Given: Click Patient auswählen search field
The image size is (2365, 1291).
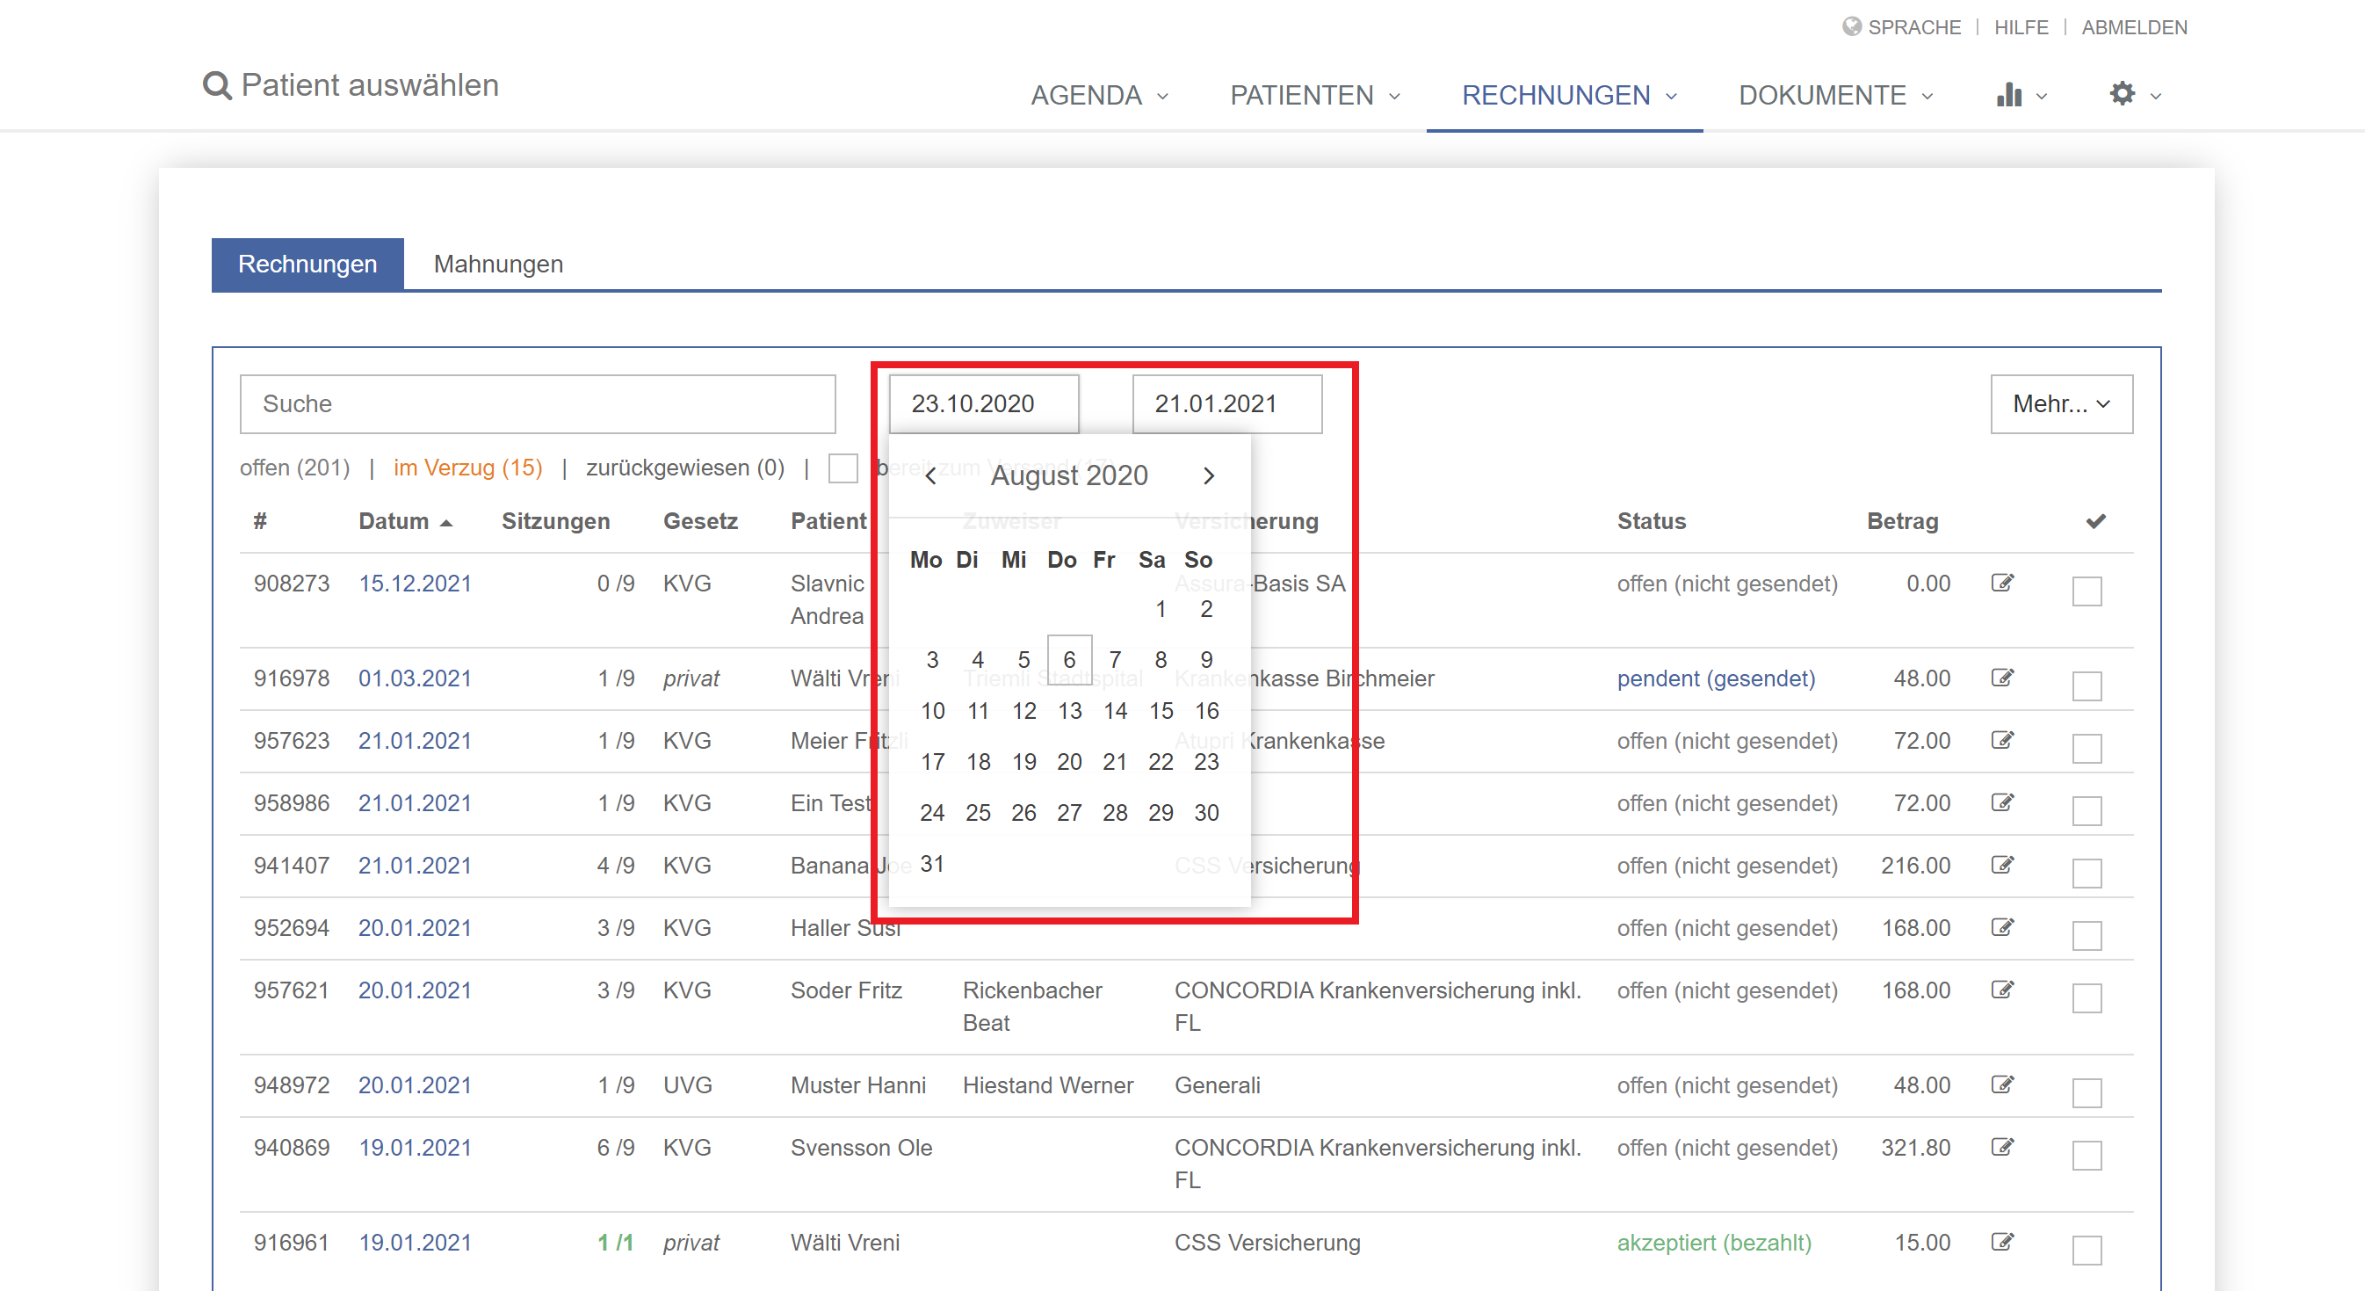Looking at the screenshot, I should [369, 85].
